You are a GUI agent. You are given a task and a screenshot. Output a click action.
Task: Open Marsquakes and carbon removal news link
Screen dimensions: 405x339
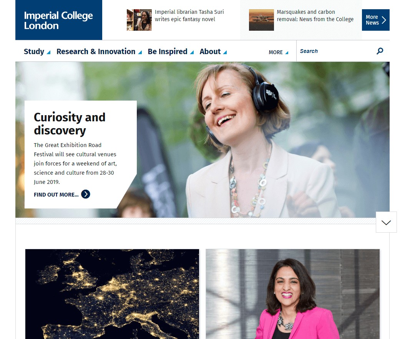(x=315, y=15)
